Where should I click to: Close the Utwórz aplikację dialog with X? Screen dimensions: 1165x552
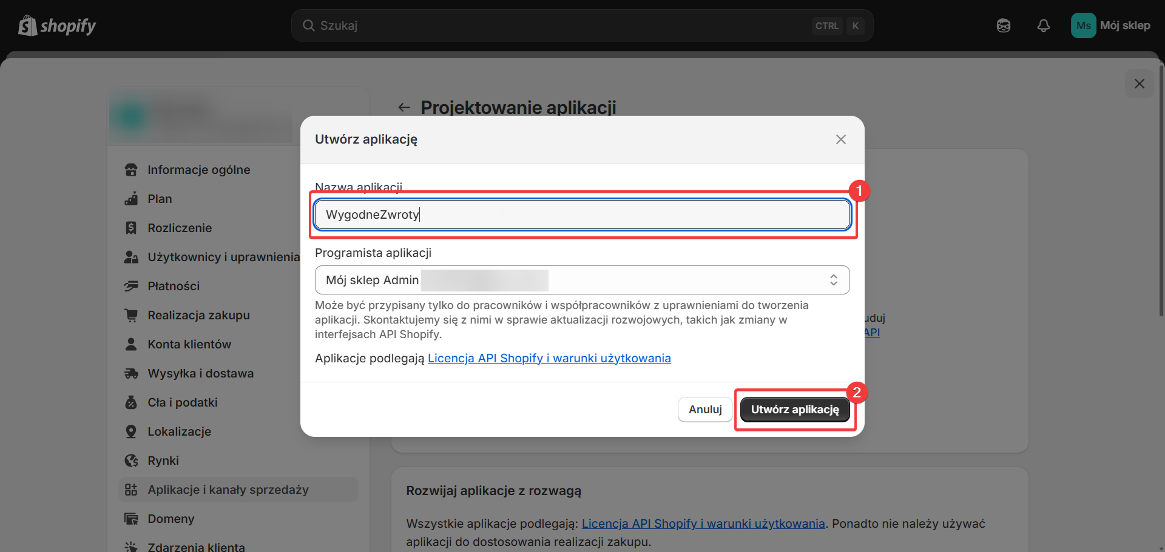[840, 139]
